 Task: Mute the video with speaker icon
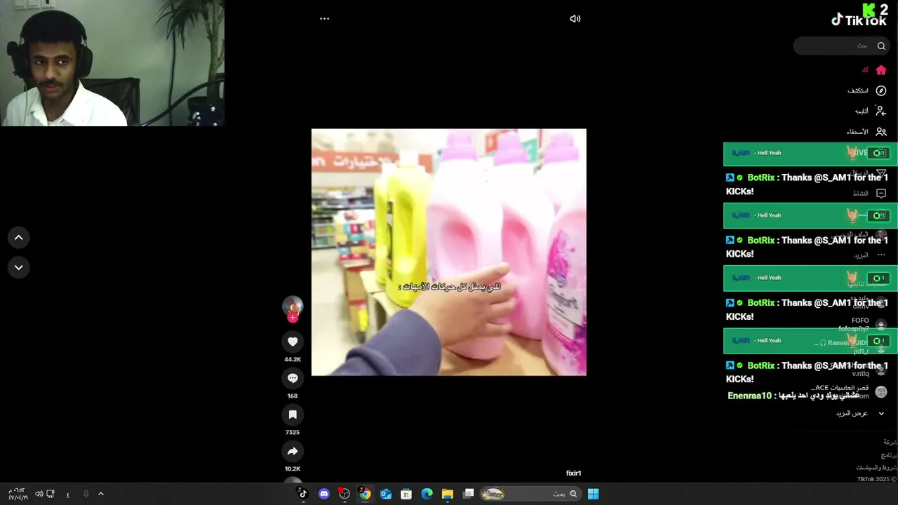click(575, 19)
